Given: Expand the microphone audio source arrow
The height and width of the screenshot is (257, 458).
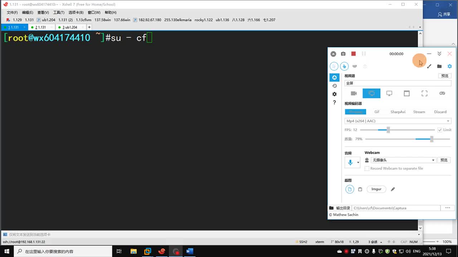Looking at the screenshot, I should click(358, 162).
